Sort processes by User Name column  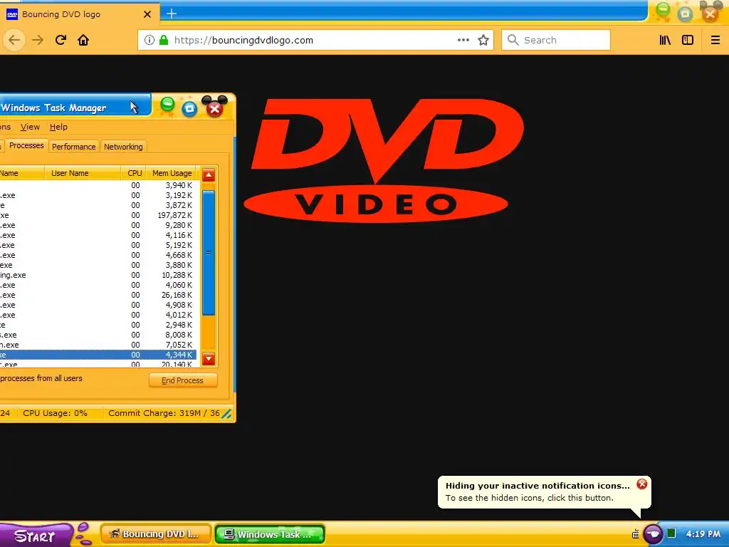[83, 173]
